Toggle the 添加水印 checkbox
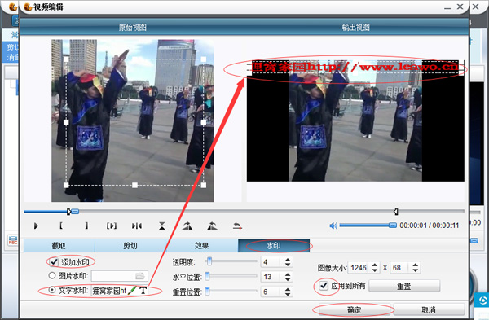 tap(54, 262)
